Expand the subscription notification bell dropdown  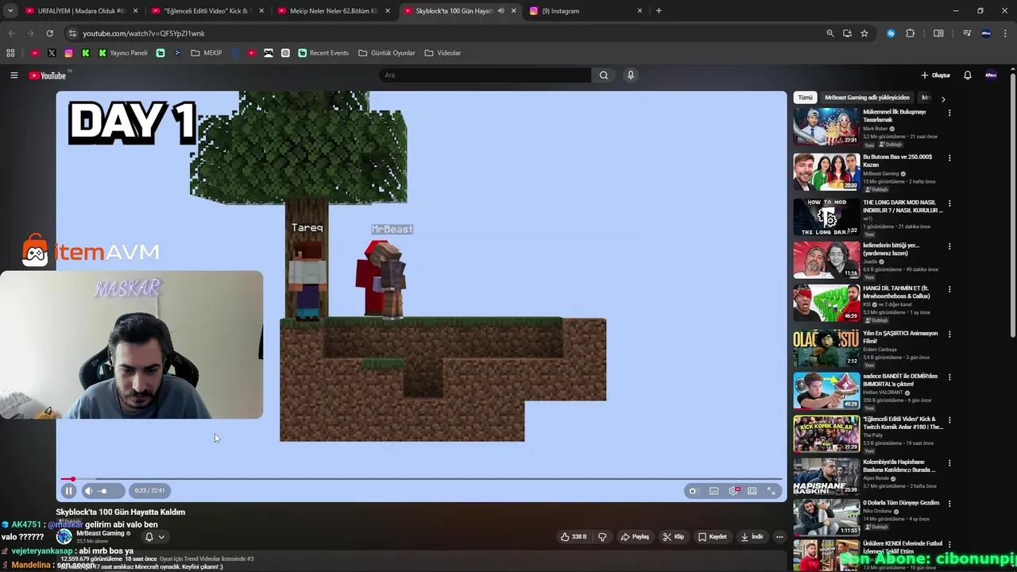tap(154, 537)
